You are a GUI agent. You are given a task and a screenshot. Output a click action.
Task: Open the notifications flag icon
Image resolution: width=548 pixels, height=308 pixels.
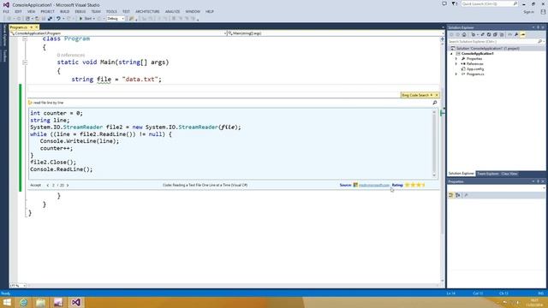coord(454,3)
